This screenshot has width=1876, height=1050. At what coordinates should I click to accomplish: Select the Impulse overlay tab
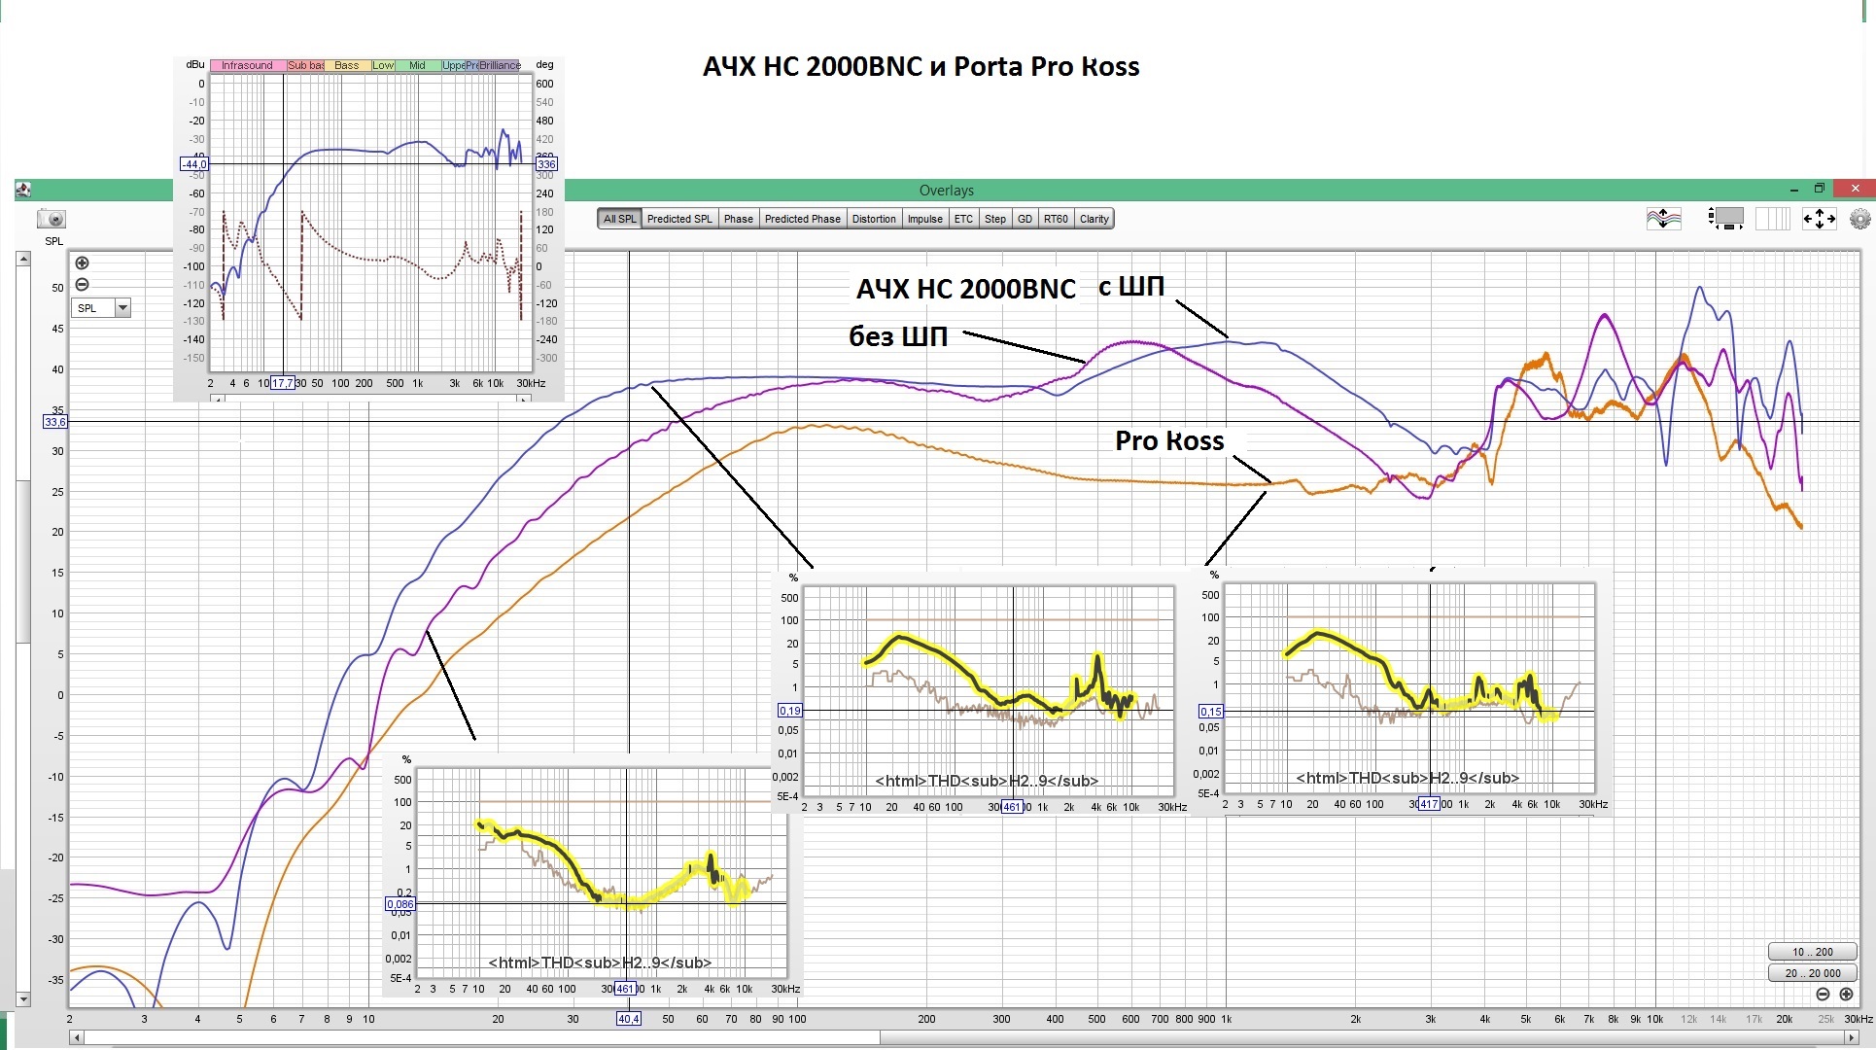coord(924,219)
